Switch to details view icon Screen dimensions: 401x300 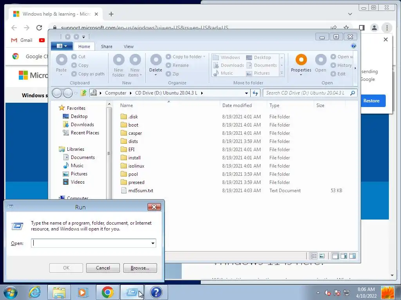point(314,256)
